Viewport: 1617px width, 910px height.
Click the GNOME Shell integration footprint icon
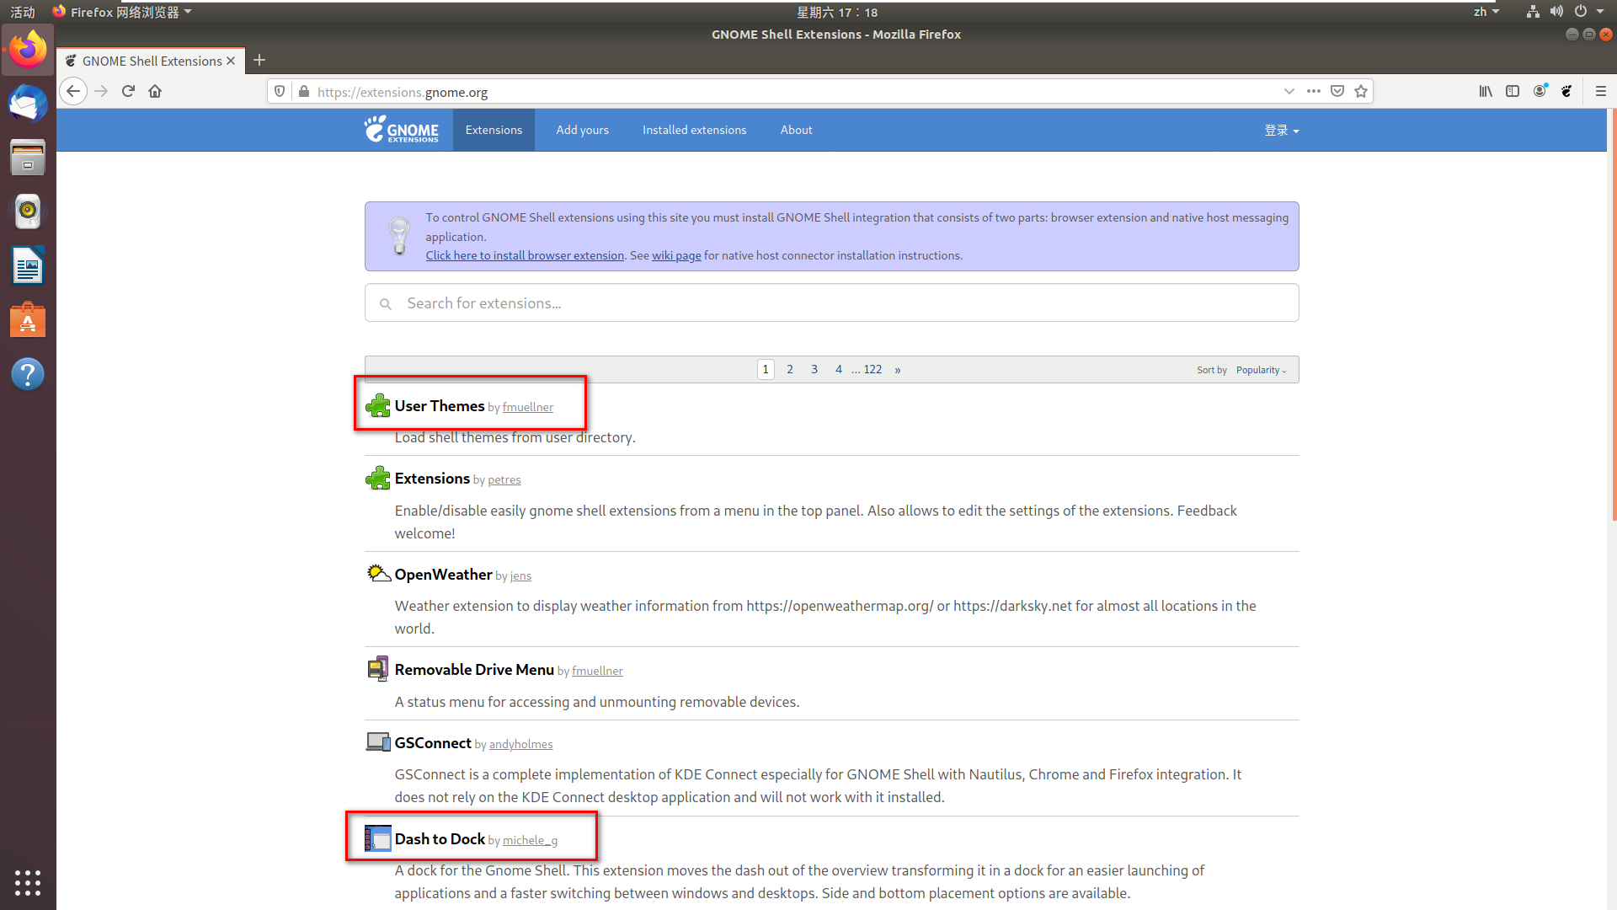1566,91
